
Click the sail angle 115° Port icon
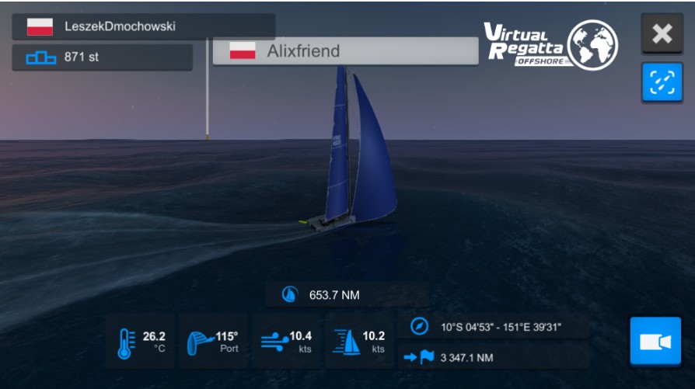tap(200, 343)
